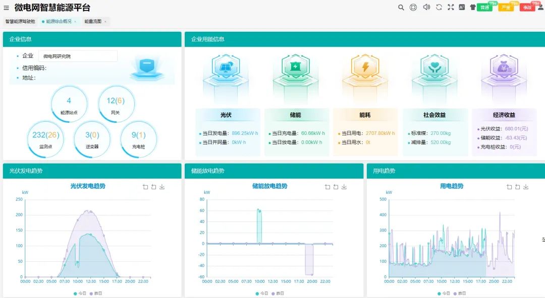Viewport: 545px width, 298px height.
Task: Toggle 今日 legend series in 用电趋势 chart
Action: (442, 293)
